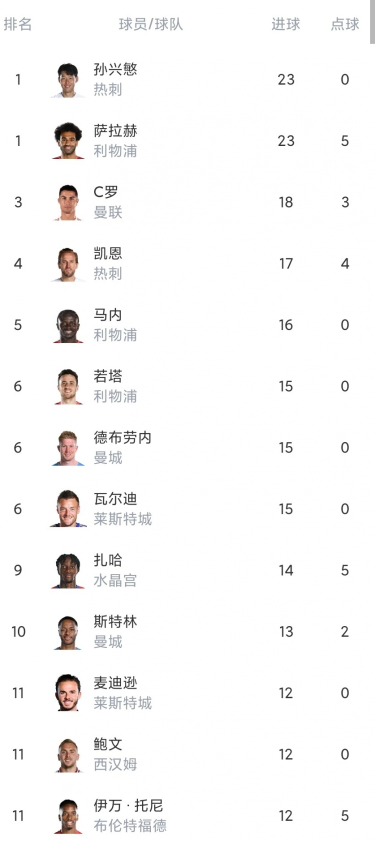Image resolution: width=375 pixels, height=841 pixels.
Task: Open 伊万·托尼 player name
Action: coord(128,805)
